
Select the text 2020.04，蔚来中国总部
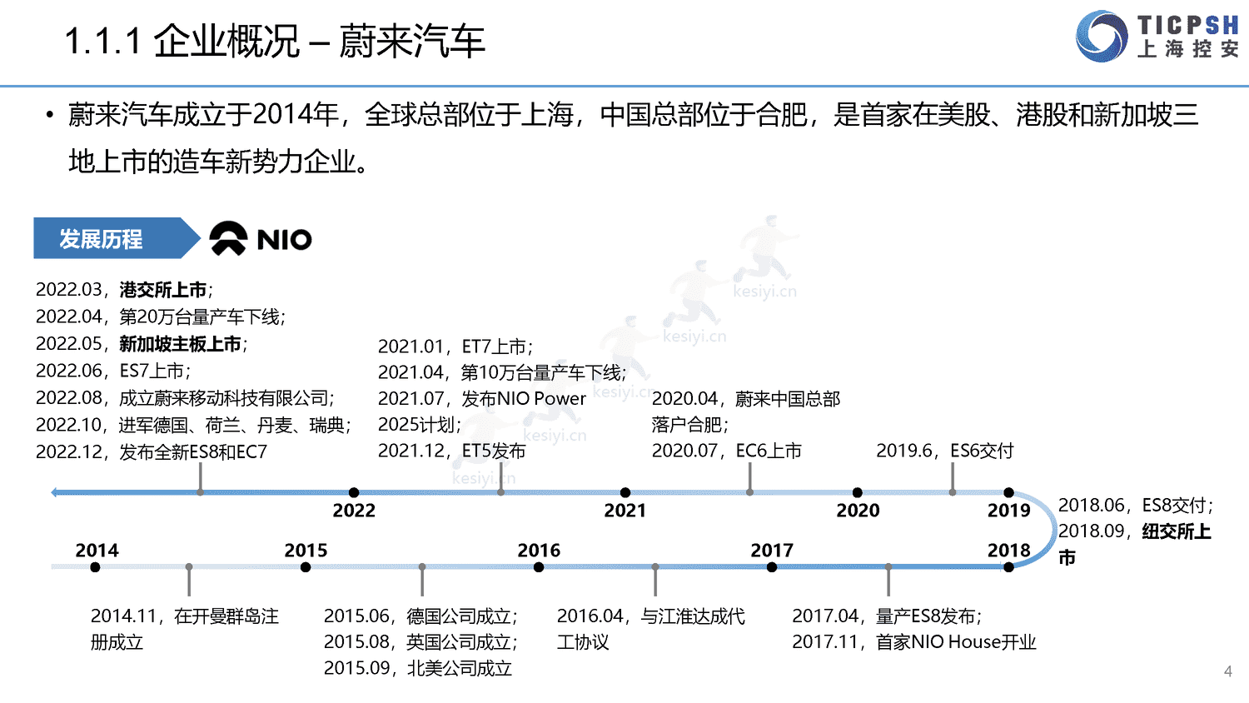[x=746, y=399]
